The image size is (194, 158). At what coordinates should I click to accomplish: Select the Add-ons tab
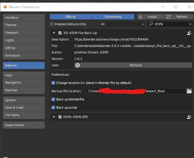(x=24, y=65)
